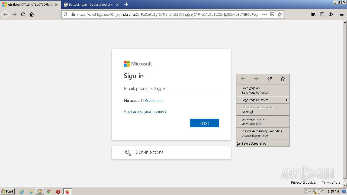Click the page scrollbar down arrow
This screenshot has width=347, height=195.
pos(345,185)
